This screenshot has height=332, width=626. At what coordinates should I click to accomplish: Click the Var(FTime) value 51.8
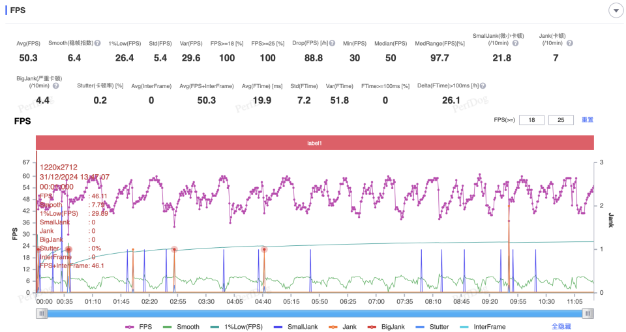pos(339,100)
